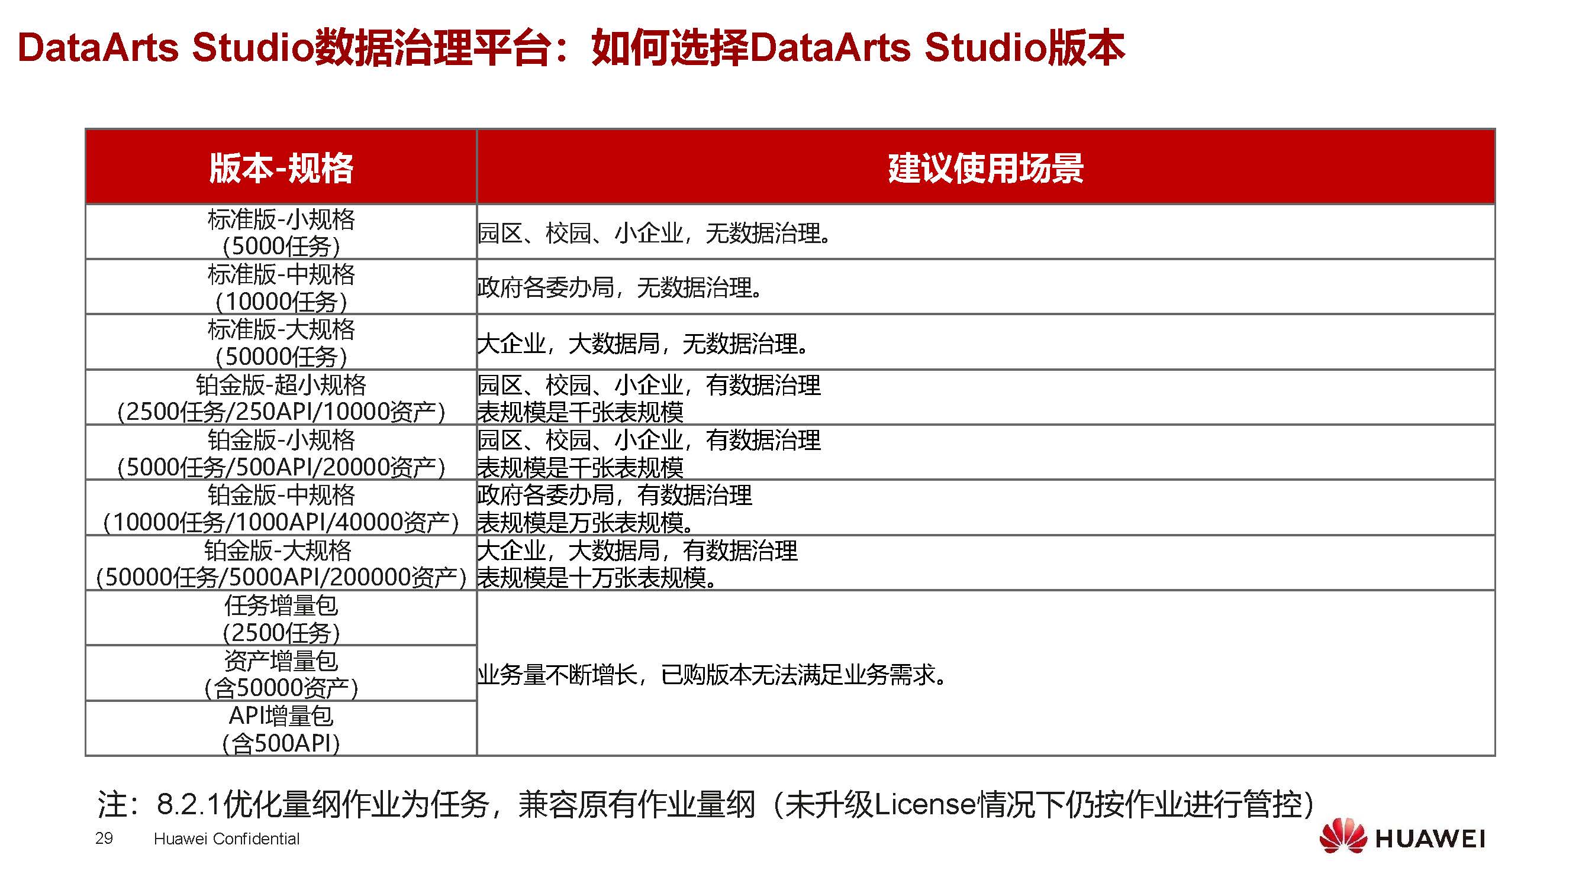Click the Huawei logo icon
This screenshot has width=1579, height=887.
tap(1343, 836)
